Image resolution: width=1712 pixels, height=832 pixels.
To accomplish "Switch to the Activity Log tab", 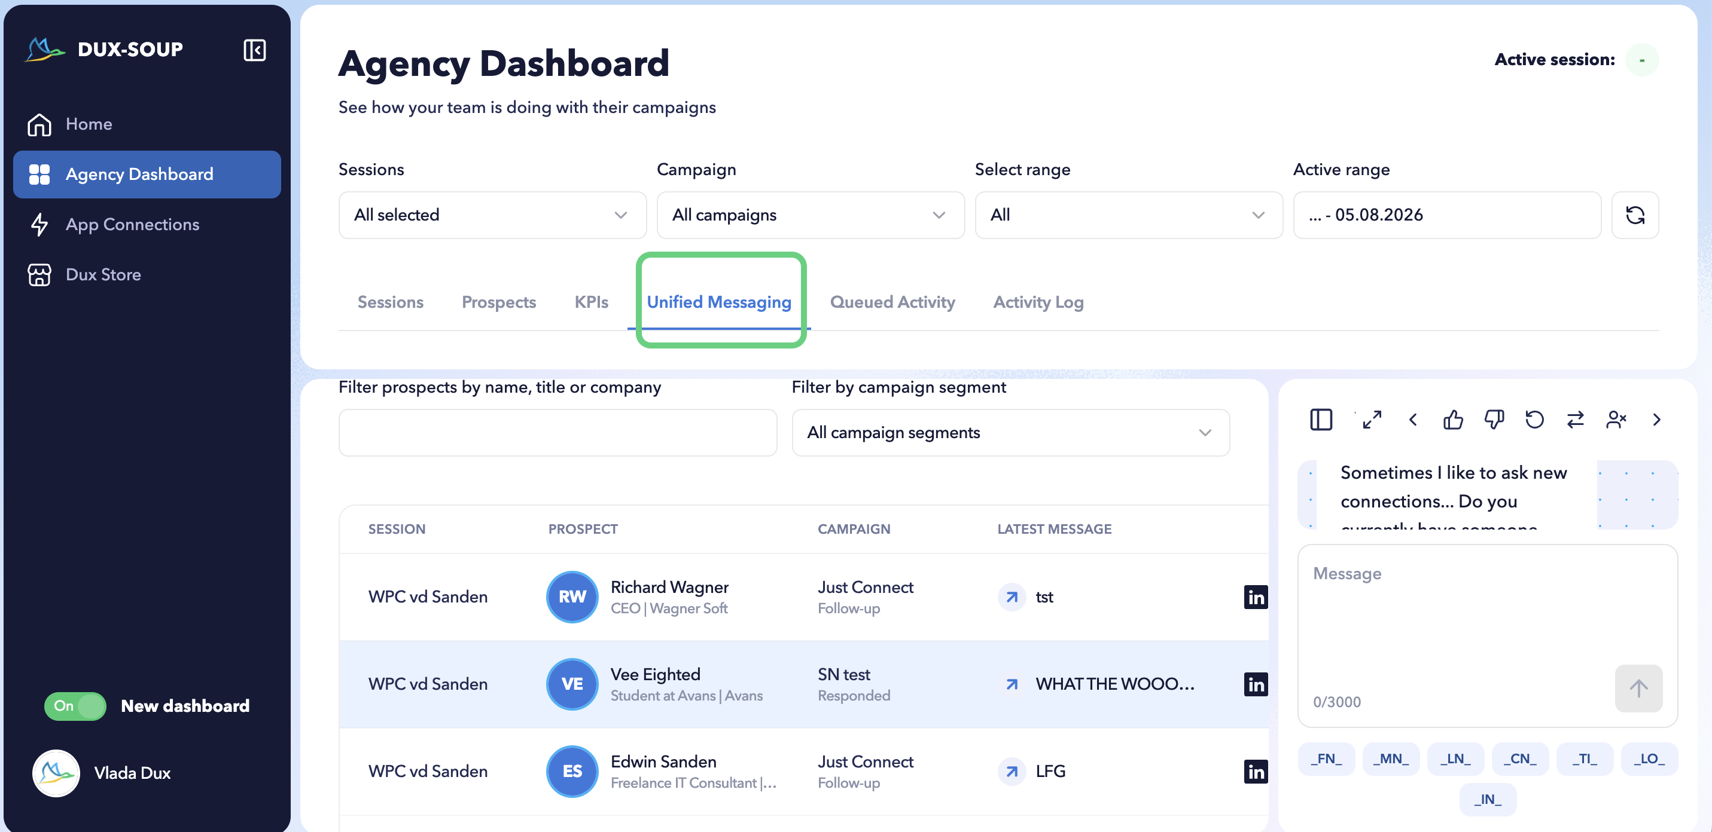I will (x=1038, y=302).
